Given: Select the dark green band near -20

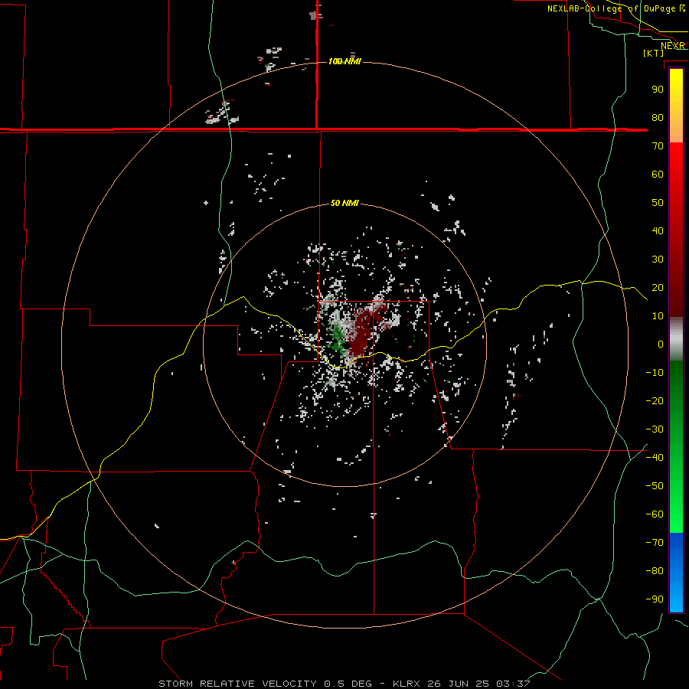Looking at the screenshot, I should (676, 397).
